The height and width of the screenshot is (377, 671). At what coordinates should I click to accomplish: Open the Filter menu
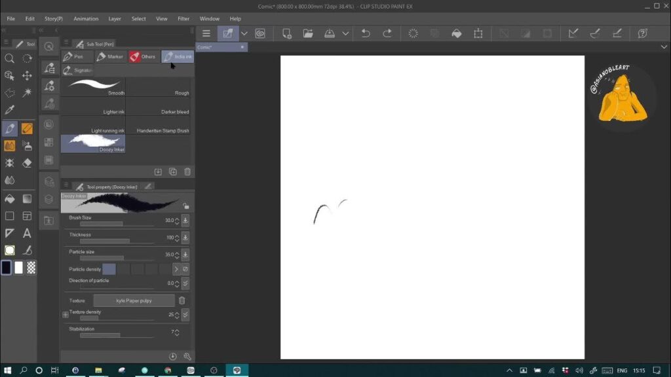(183, 19)
